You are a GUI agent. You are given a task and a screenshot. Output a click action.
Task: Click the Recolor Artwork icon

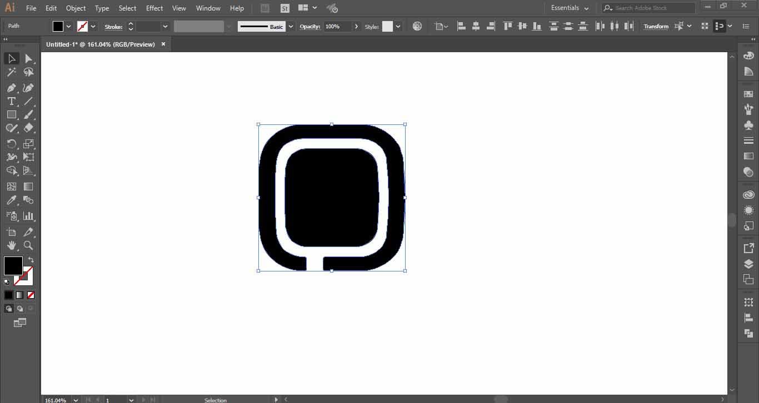click(x=417, y=26)
